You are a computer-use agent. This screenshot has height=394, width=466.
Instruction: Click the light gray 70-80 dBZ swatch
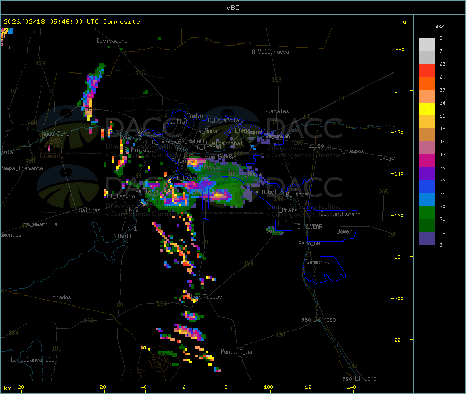pos(427,45)
